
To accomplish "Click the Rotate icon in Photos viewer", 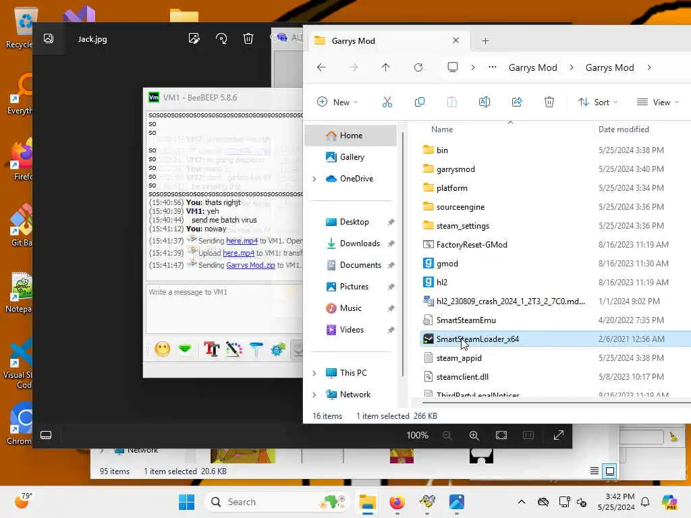I will (221, 38).
